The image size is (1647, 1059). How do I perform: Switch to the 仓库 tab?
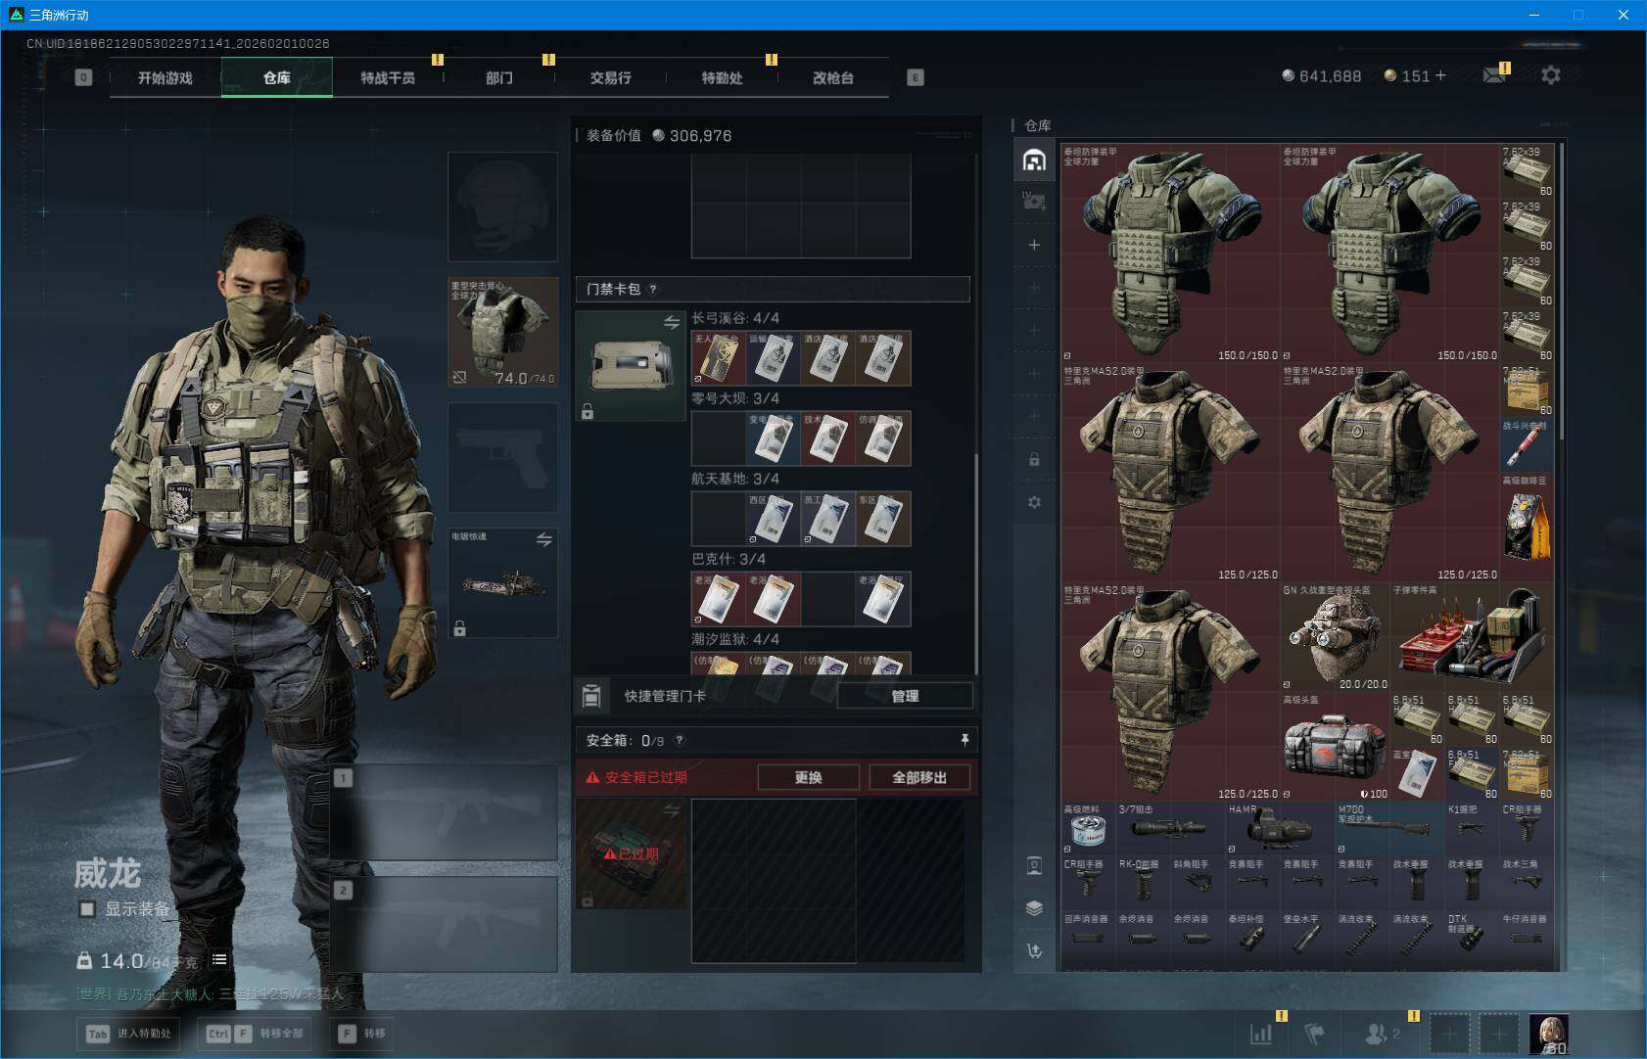pyautogui.click(x=277, y=77)
